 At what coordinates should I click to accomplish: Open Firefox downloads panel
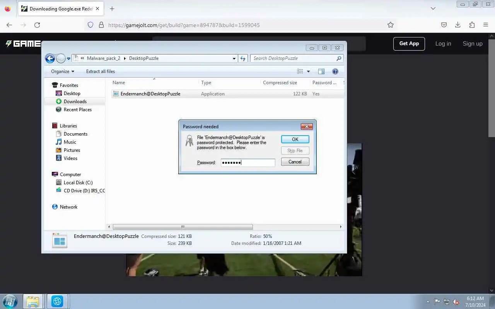pyautogui.click(x=458, y=25)
